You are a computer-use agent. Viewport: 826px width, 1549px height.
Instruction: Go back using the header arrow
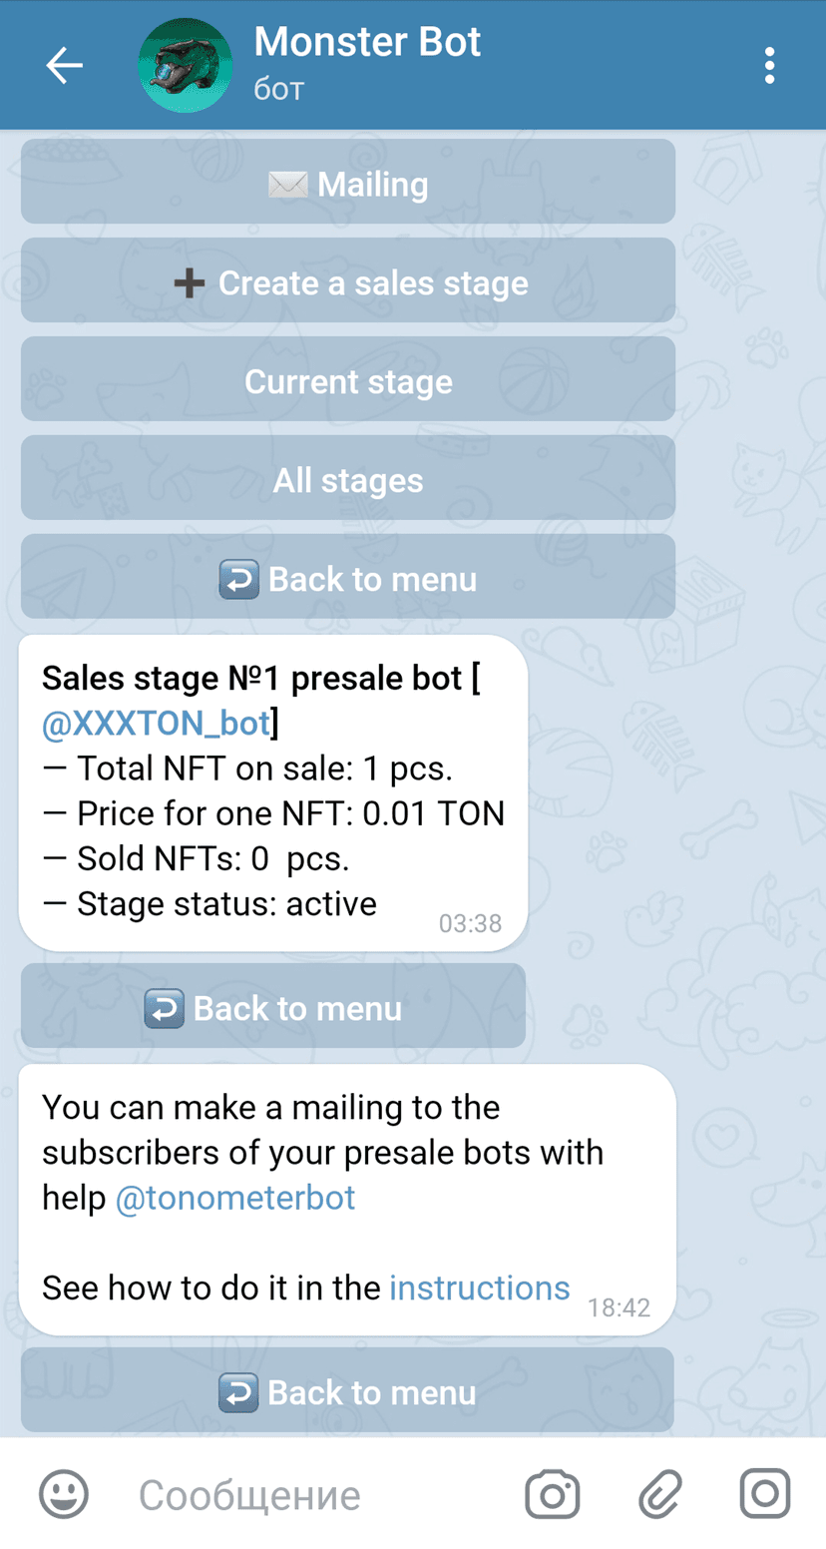point(64,66)
